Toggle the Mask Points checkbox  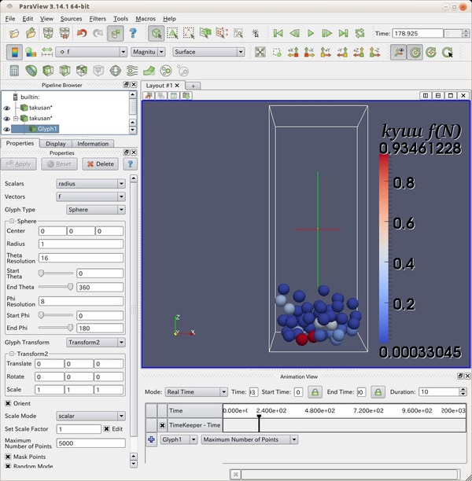(x=8, y=457)
